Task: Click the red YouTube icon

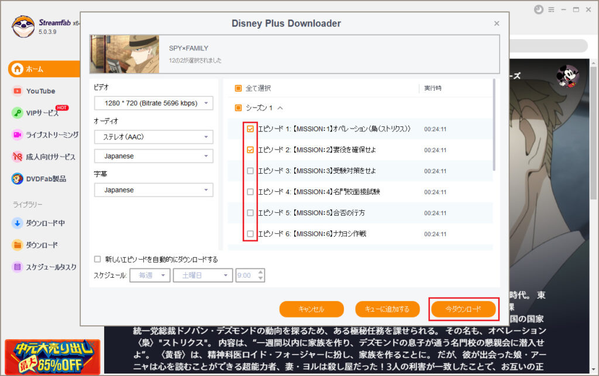Action: 17,91
